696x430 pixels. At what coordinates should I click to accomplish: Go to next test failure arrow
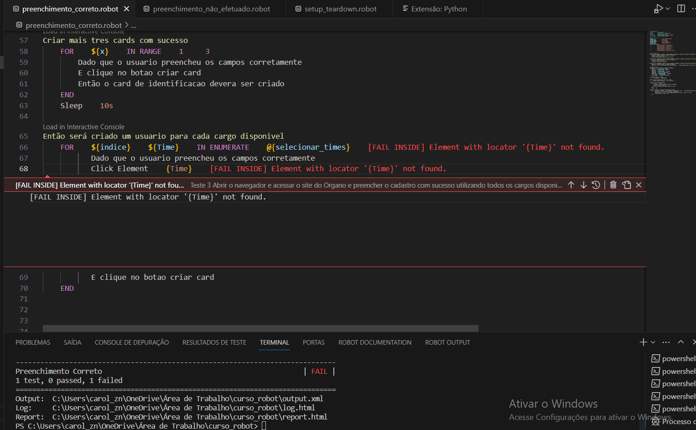583,185
